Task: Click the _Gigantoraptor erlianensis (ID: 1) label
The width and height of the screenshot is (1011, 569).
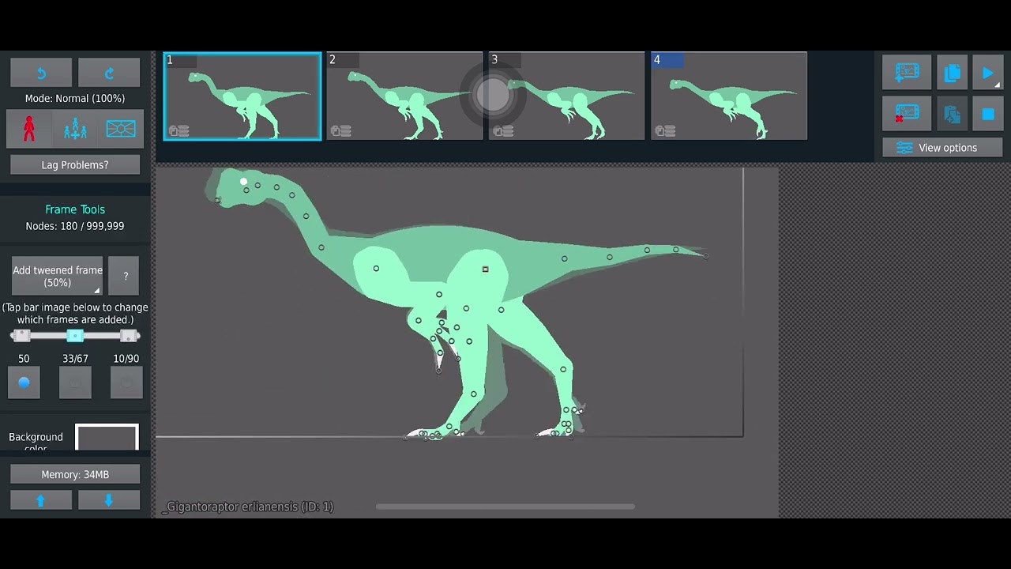Action: [x=248, y=507]
